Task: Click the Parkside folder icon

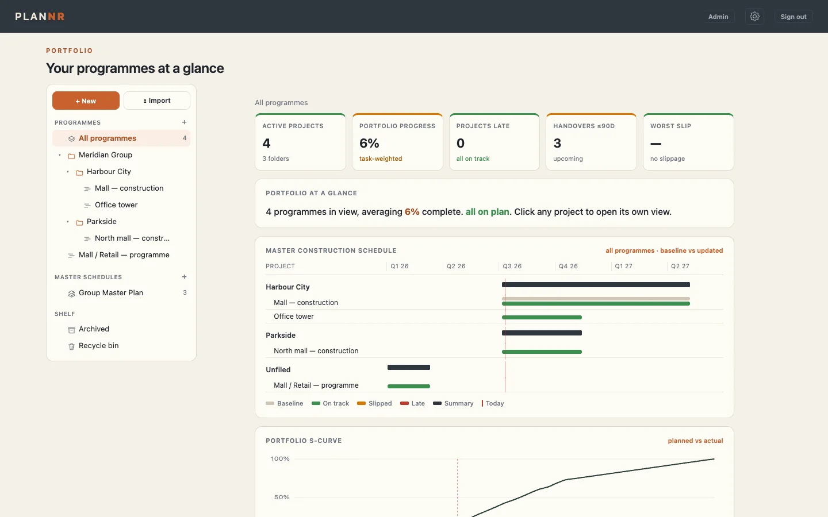Action: tap(79, 222)
